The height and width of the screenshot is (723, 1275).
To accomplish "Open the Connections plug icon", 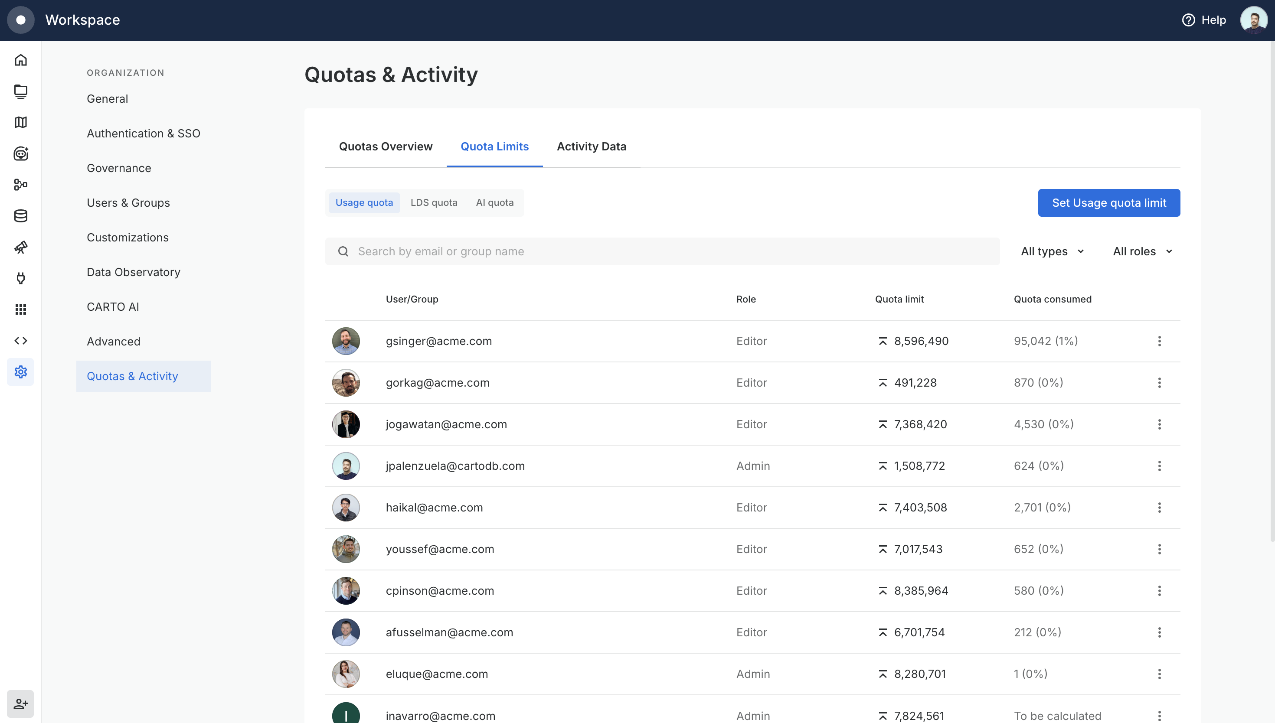I will coord(20,278).
